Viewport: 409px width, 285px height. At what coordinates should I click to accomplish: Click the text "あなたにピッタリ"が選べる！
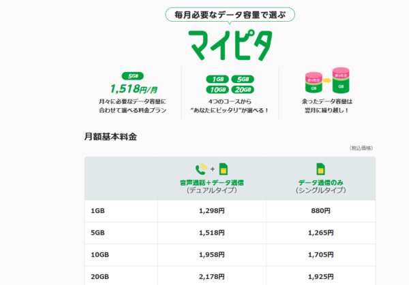[230, 110]
